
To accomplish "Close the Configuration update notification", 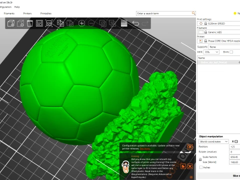I will tap(190, 147).
